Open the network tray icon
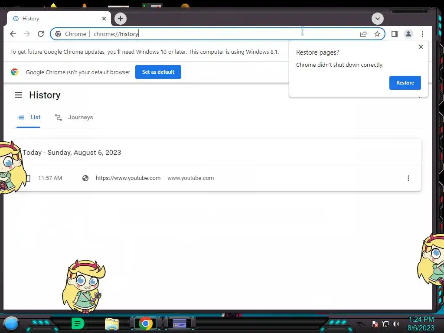Screen dimensions: 444x333 point(385,323)
